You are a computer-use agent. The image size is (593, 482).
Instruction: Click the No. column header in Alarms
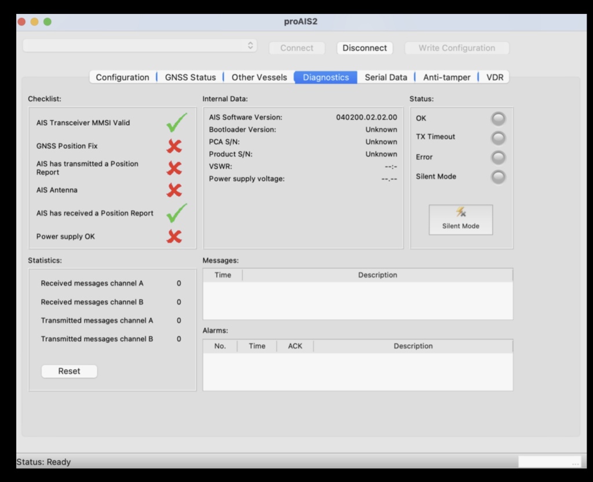click(220, 346)
